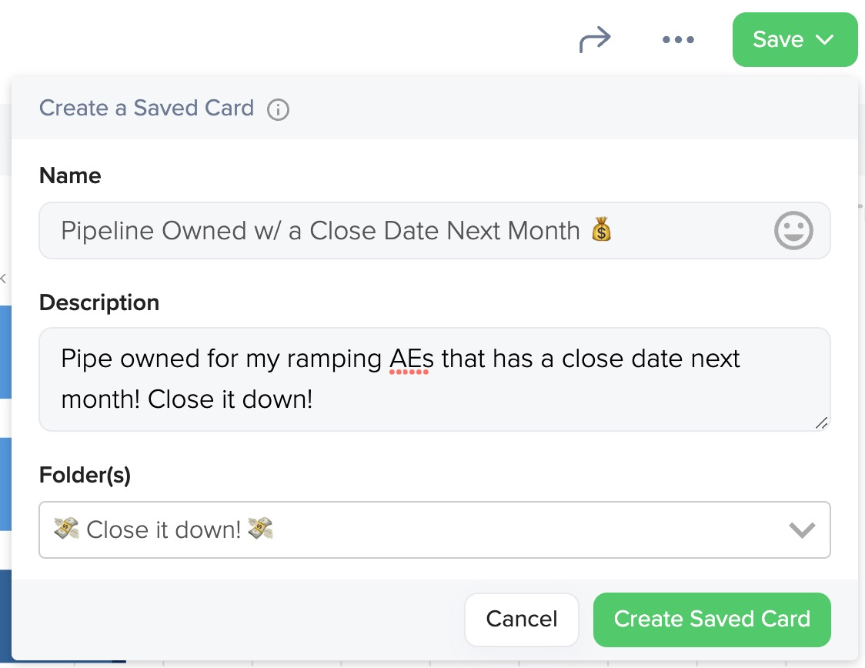Click the flying money emoji after Close it down!

tap(260, 529)
